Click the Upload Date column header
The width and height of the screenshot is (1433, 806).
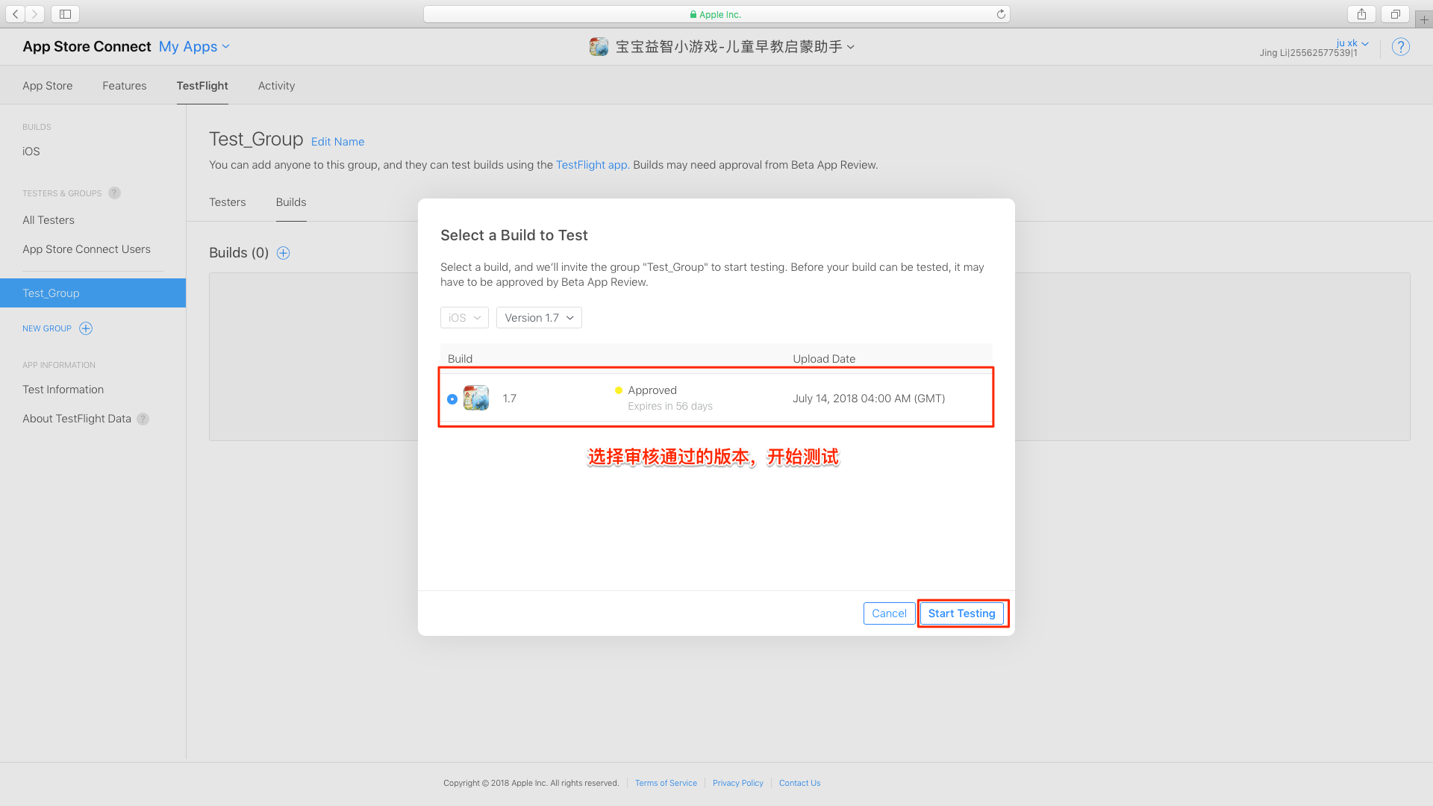pos(824,359)
